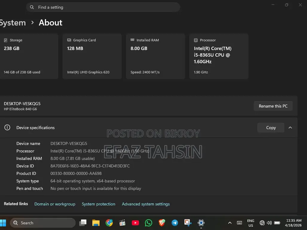Click the battery tray icon
307x230 pixels.
point(277,223)
